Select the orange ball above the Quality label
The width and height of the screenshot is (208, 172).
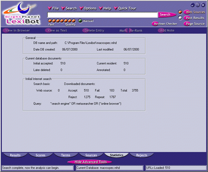point(74,21)
